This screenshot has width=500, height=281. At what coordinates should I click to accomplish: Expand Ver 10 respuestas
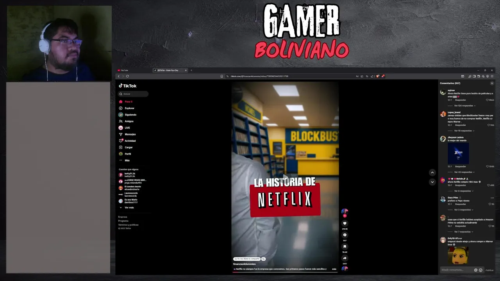(463, 131)
